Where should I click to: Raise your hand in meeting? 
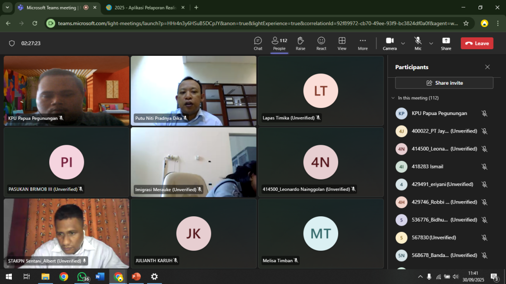click(x=300, y=43)
